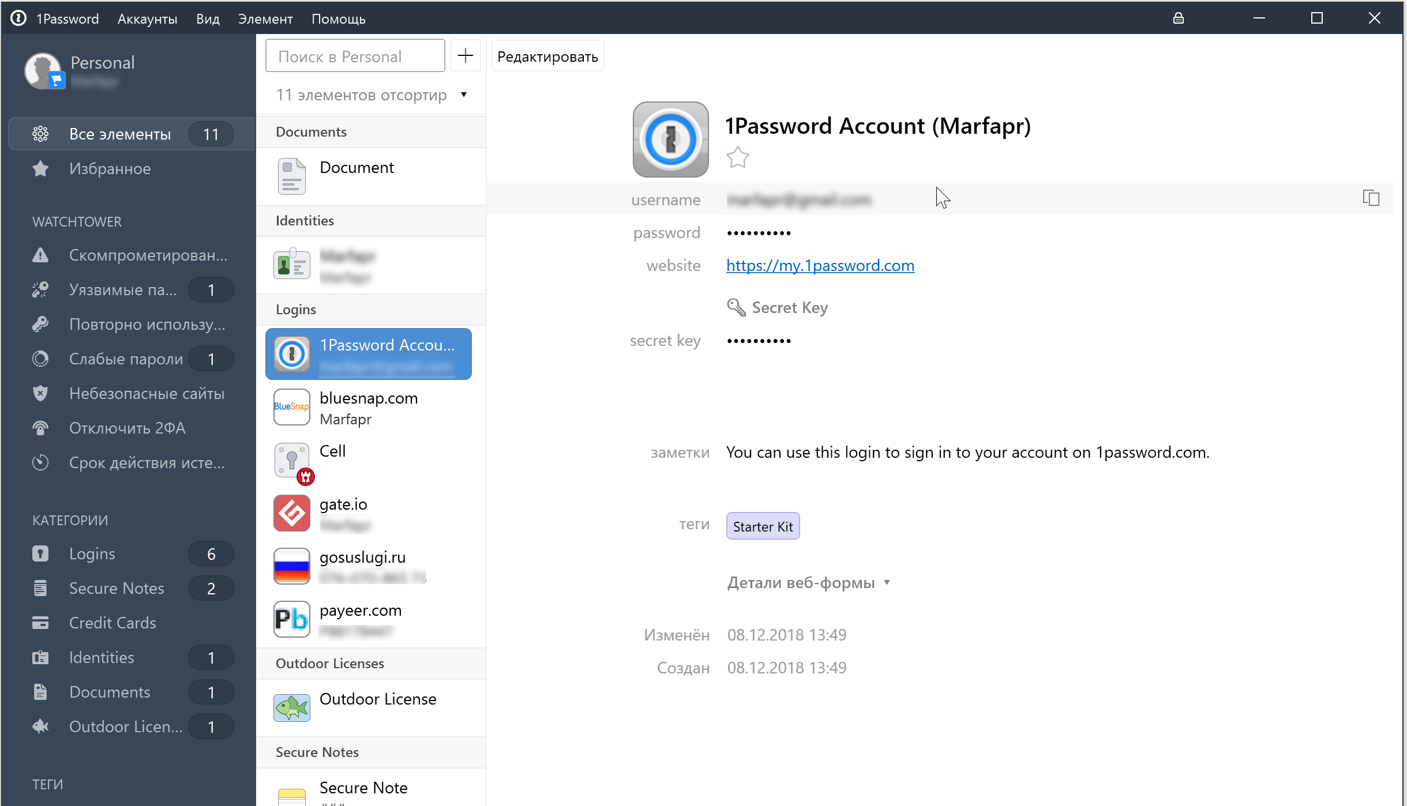Open Compromised Logins warning icon item
Viewport: 1407px width, 806px height.
[40, 255]
